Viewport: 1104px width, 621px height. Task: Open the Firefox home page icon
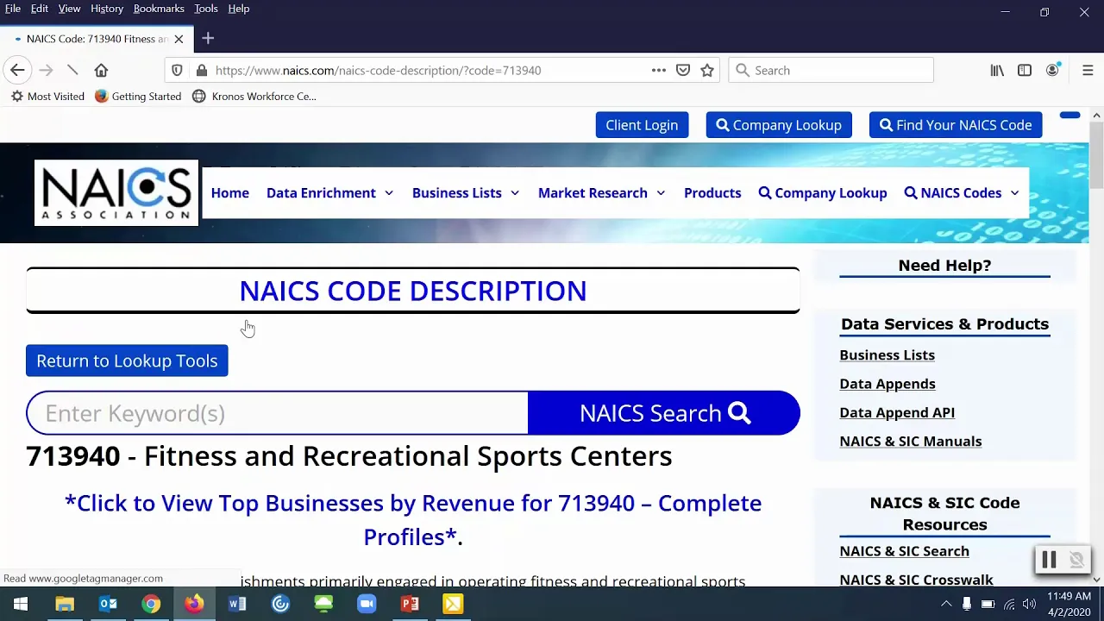[x=101, y=71]
